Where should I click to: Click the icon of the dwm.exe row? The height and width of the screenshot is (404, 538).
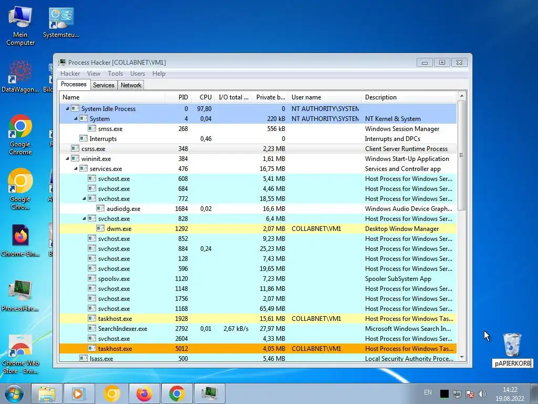(x=100, y=228)
